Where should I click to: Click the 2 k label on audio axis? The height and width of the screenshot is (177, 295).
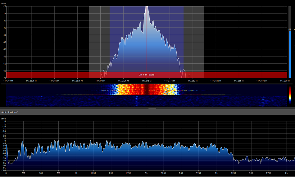pyautogui.click(x=147, y=173)
